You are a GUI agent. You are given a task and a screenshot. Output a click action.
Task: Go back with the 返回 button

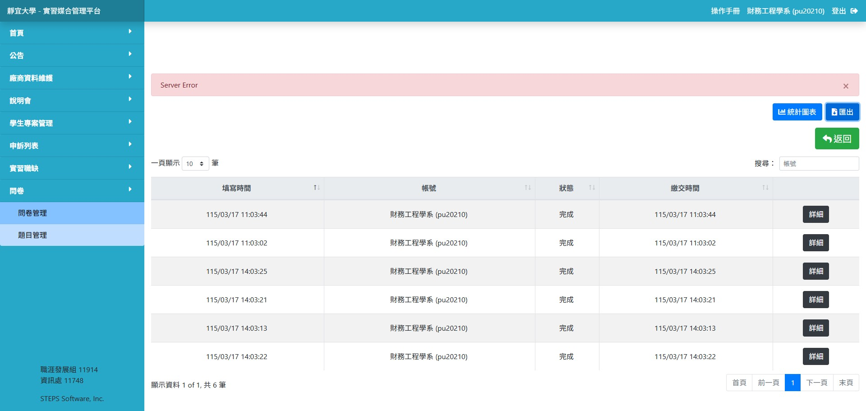click(x=837, y=139)
